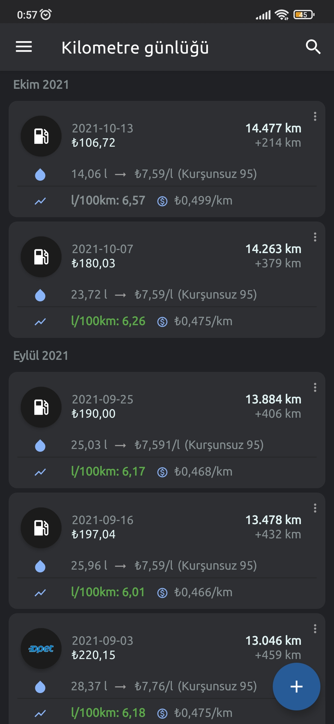Open overflow menu for 2021-10-13 entry
Screen dimensions: 334x724
[315, 117]
